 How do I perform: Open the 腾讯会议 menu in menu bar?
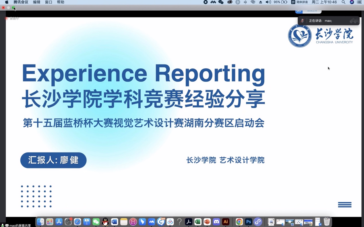(x=21, y=2)
